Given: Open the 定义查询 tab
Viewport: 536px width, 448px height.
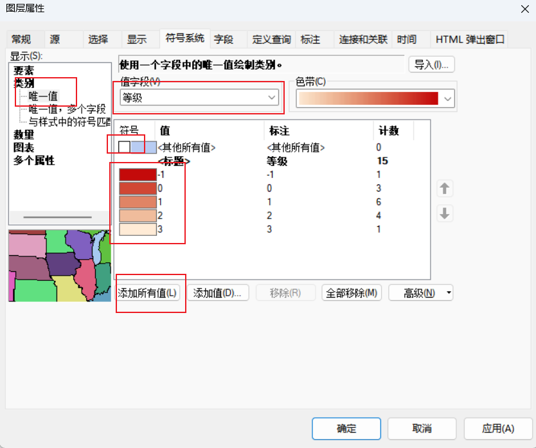Looking at the screenshot, I should pos(271,39).
